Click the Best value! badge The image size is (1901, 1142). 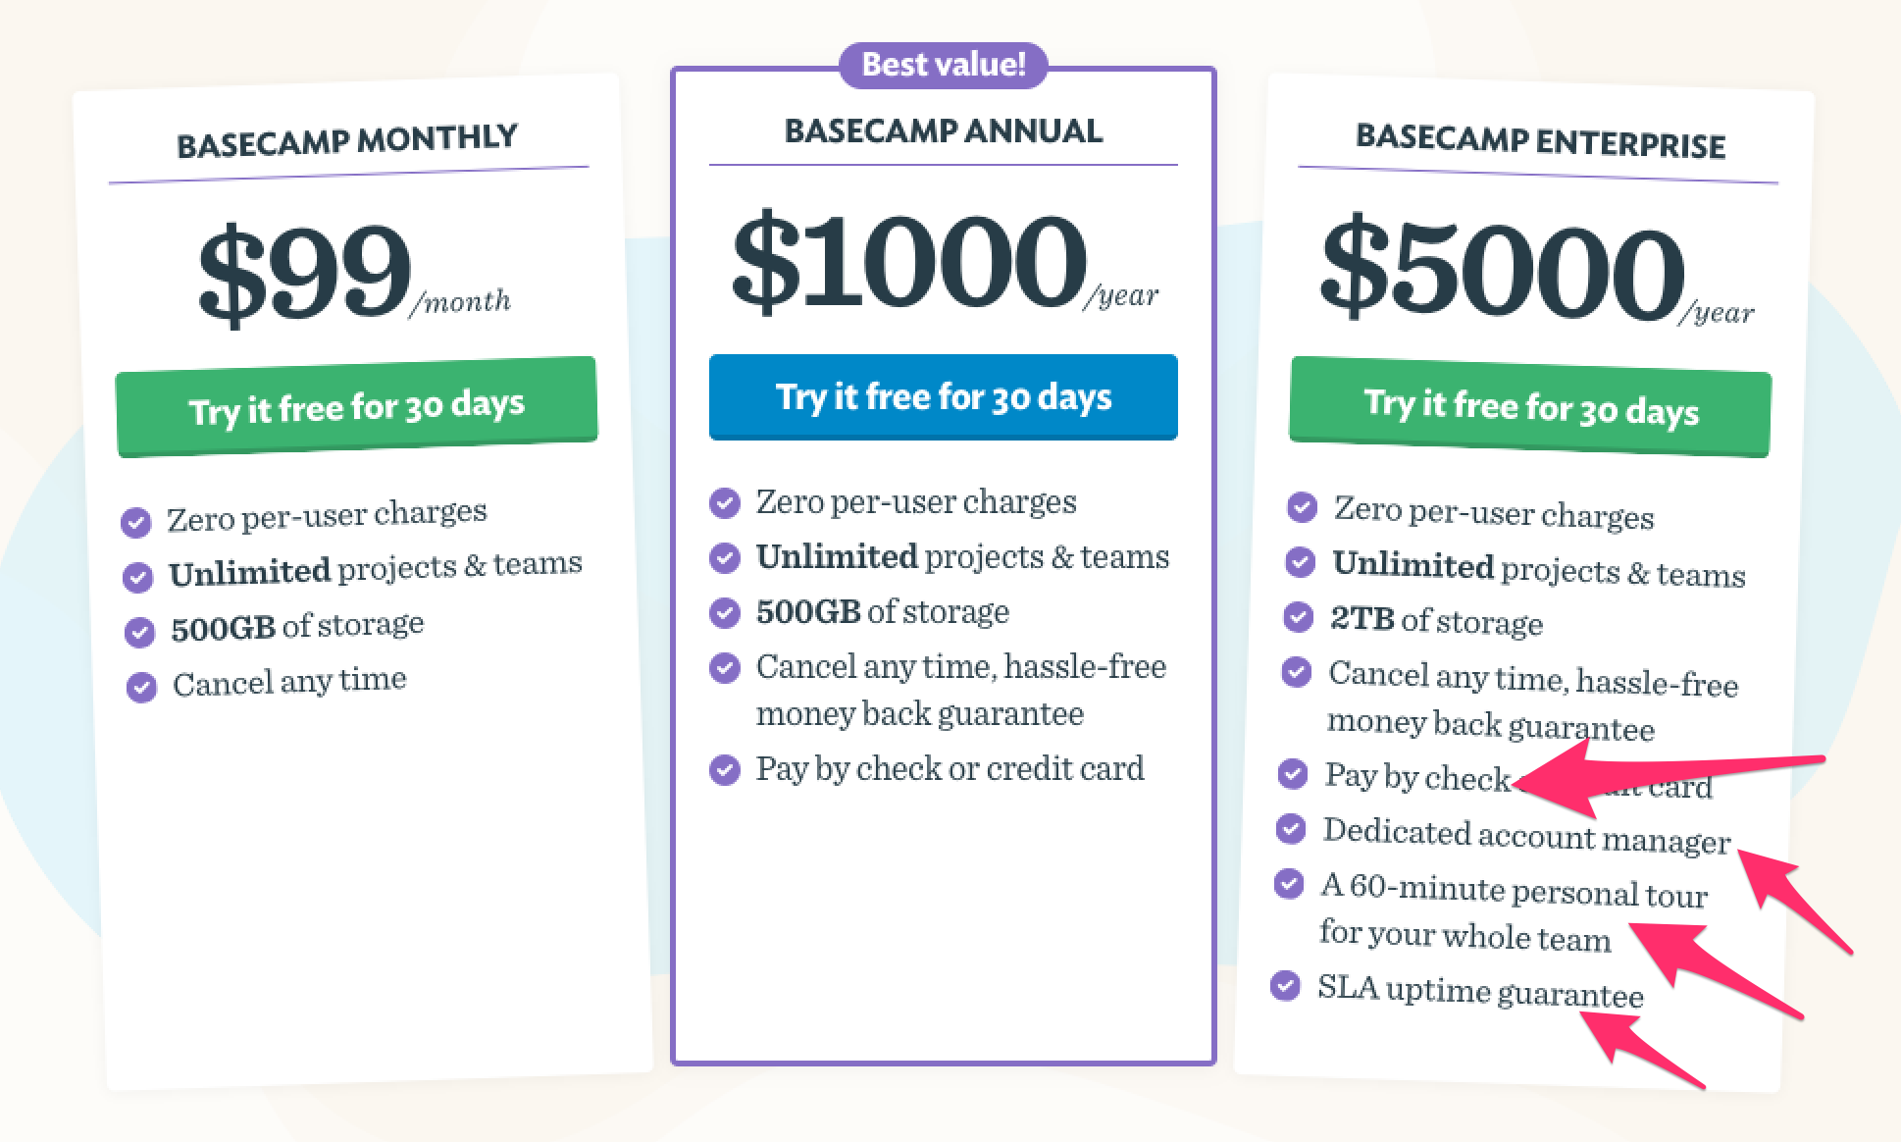(x=944, y=65)
